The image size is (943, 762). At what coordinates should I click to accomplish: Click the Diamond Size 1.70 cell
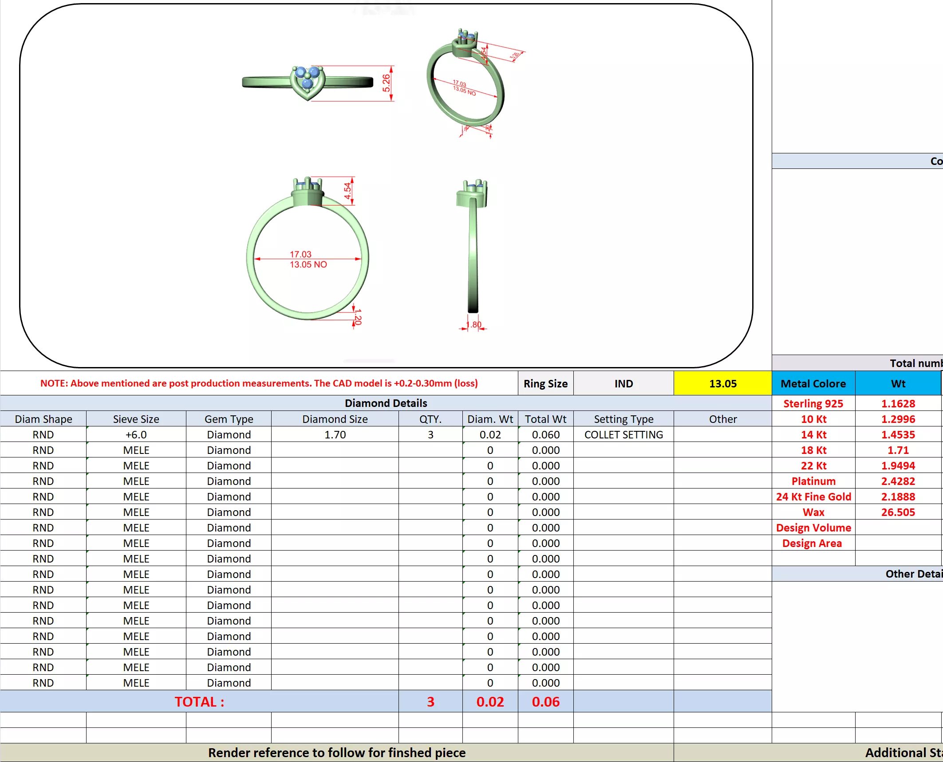[x=335, y=434]
